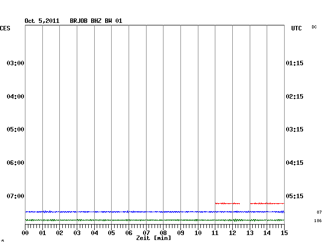Click the '04:00' local time label
The height and width of the screenshot is (246, 324).
click(15, 97)
